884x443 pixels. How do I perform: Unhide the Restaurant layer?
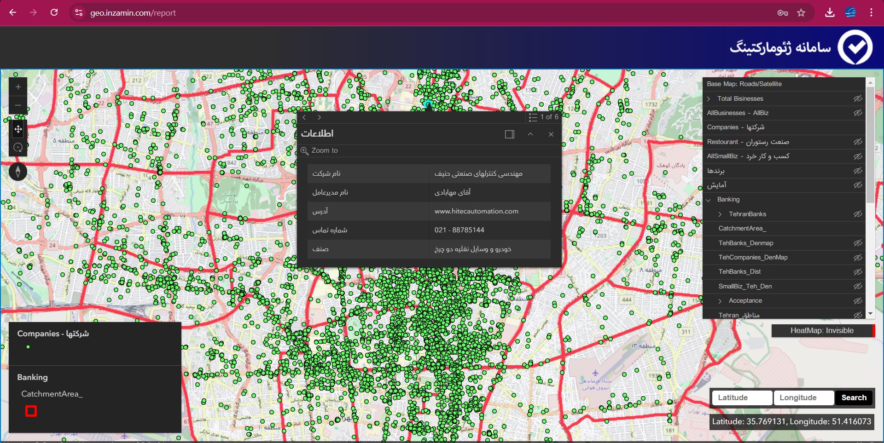pos(857,142)
